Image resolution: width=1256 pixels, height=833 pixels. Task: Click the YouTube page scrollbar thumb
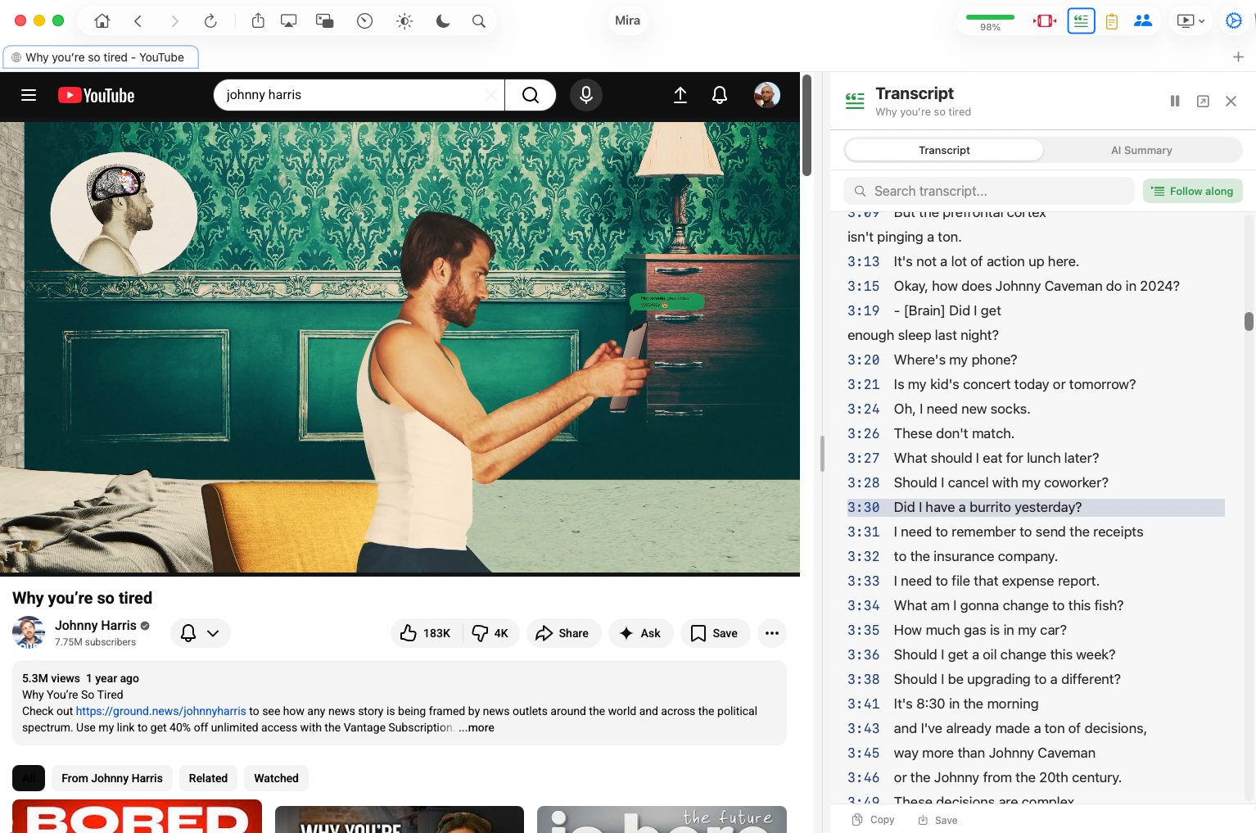tap(806, 124)
